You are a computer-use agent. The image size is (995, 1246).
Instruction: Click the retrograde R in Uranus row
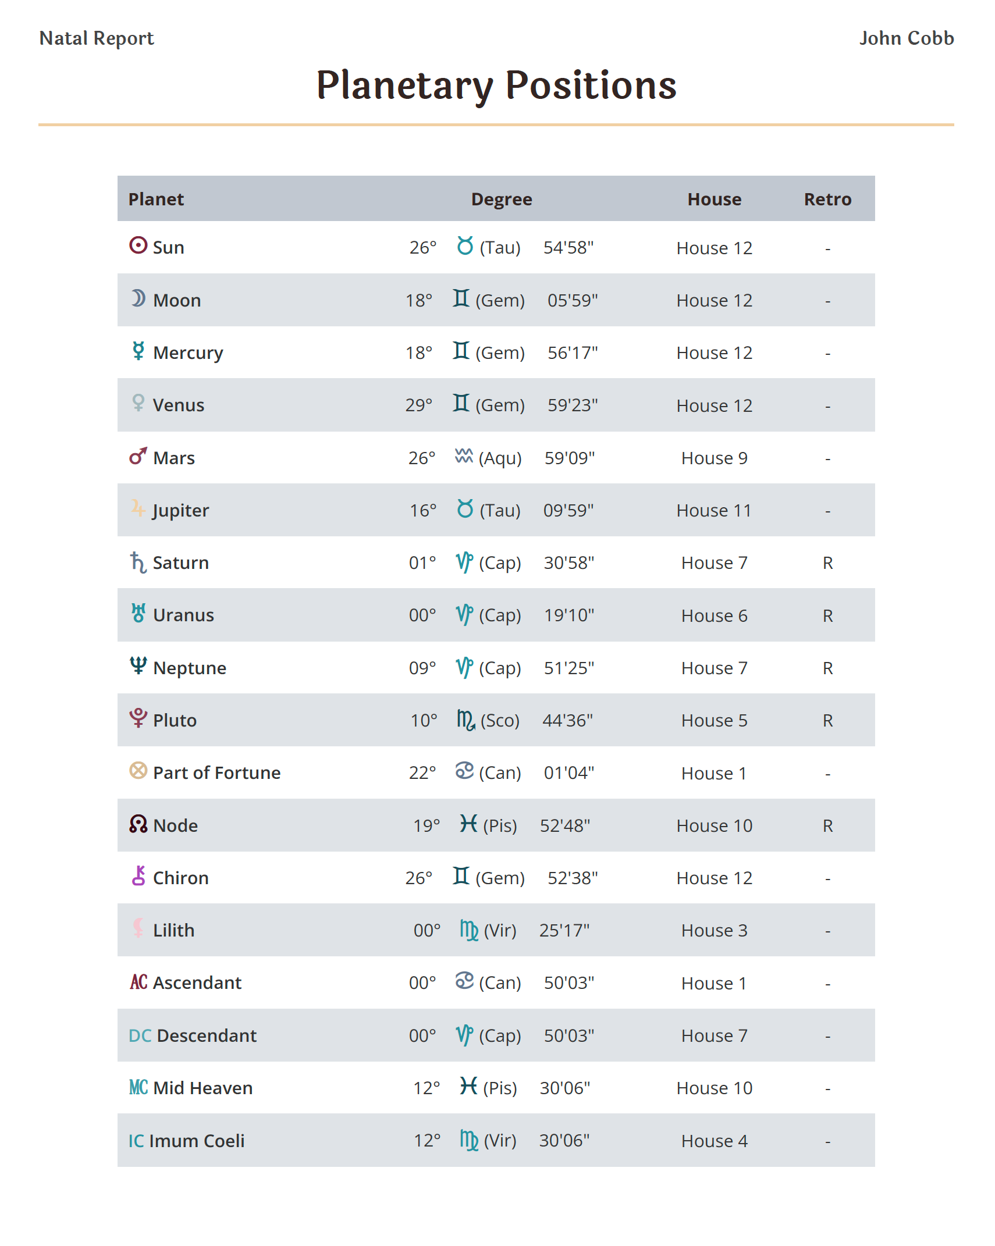pyautogui.click(x=827, y=615)
